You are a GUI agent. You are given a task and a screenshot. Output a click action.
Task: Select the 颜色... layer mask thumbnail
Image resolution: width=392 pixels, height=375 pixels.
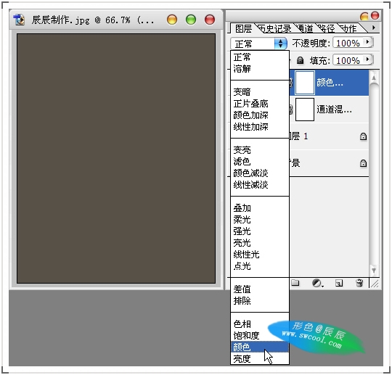click(x=305, y=83)
